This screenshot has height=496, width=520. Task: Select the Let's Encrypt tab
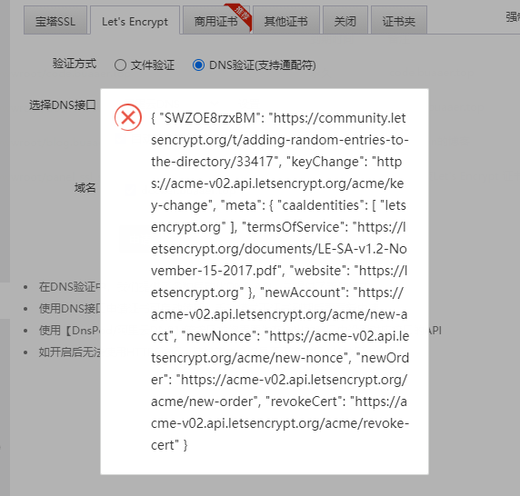coord(135,21)
